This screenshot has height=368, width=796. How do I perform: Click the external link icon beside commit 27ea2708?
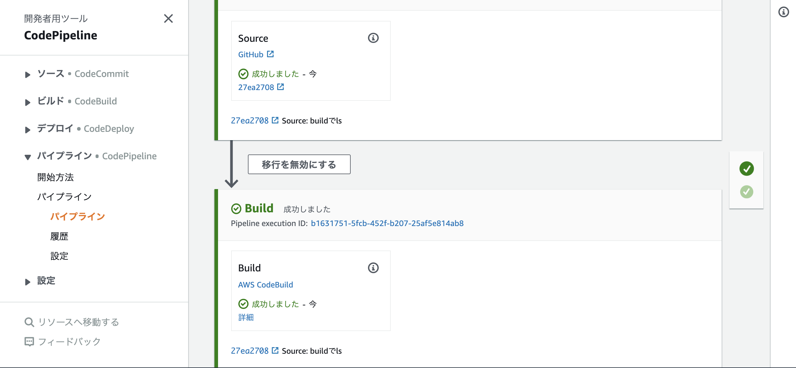point(280,87)
